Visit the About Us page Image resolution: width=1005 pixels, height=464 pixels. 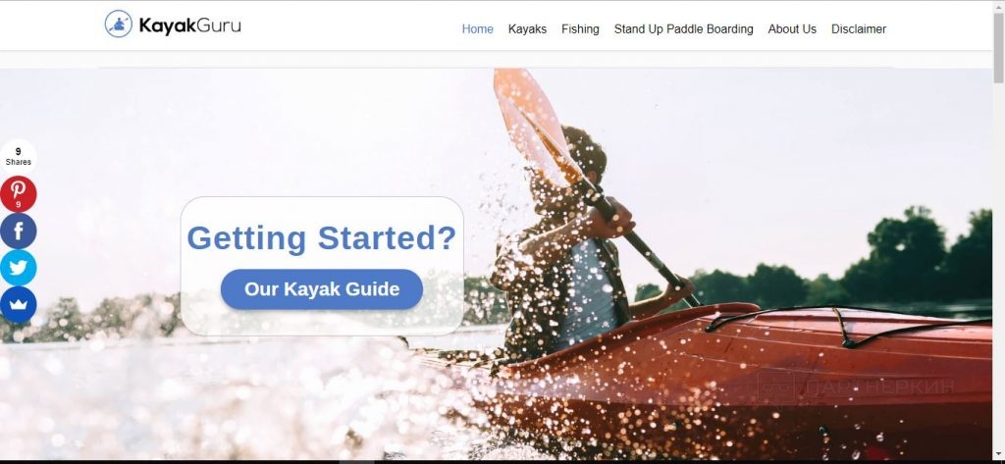tap(792, 28)
